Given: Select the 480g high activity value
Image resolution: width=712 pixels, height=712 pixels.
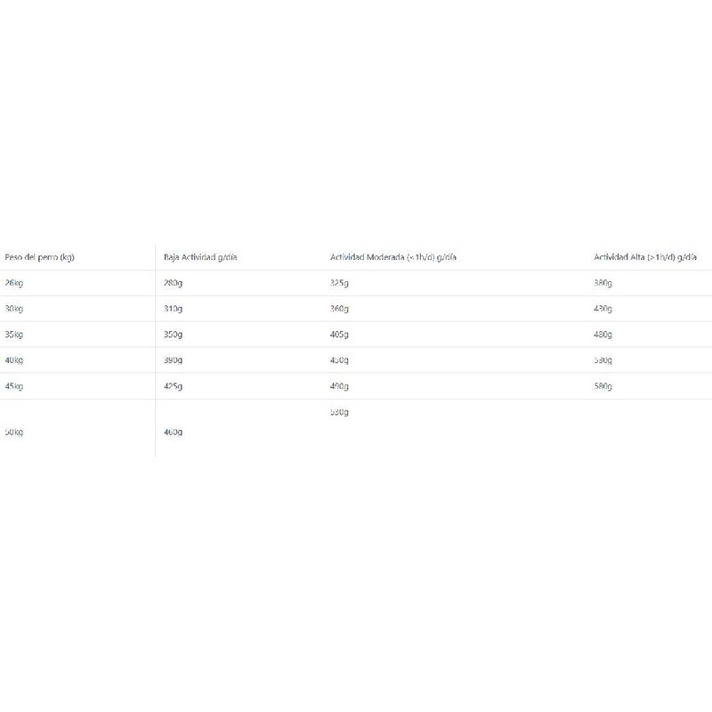Looking at the screenshot, I should tap(603, 335).
